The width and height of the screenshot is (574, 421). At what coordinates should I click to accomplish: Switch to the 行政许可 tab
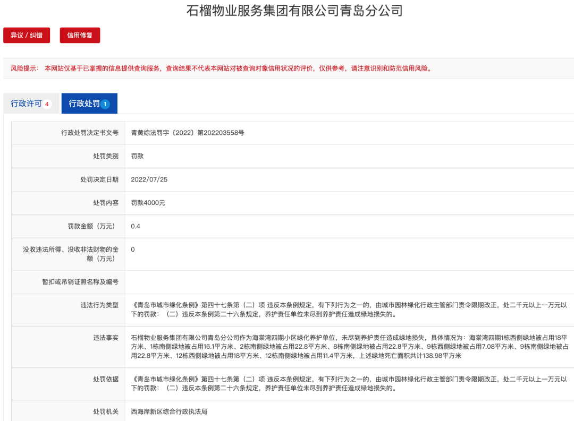pos(26,104)
